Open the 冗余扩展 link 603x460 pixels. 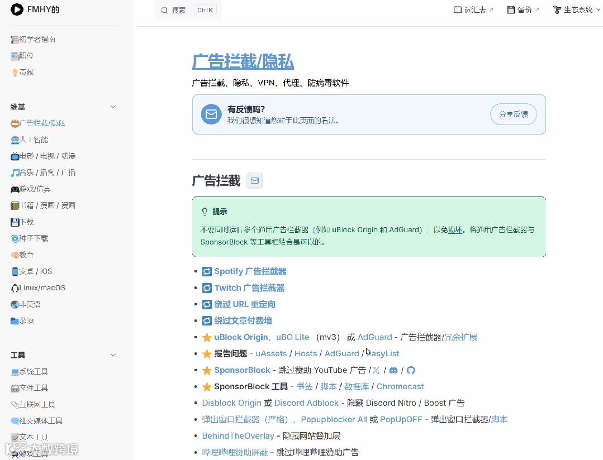(460, 337)
